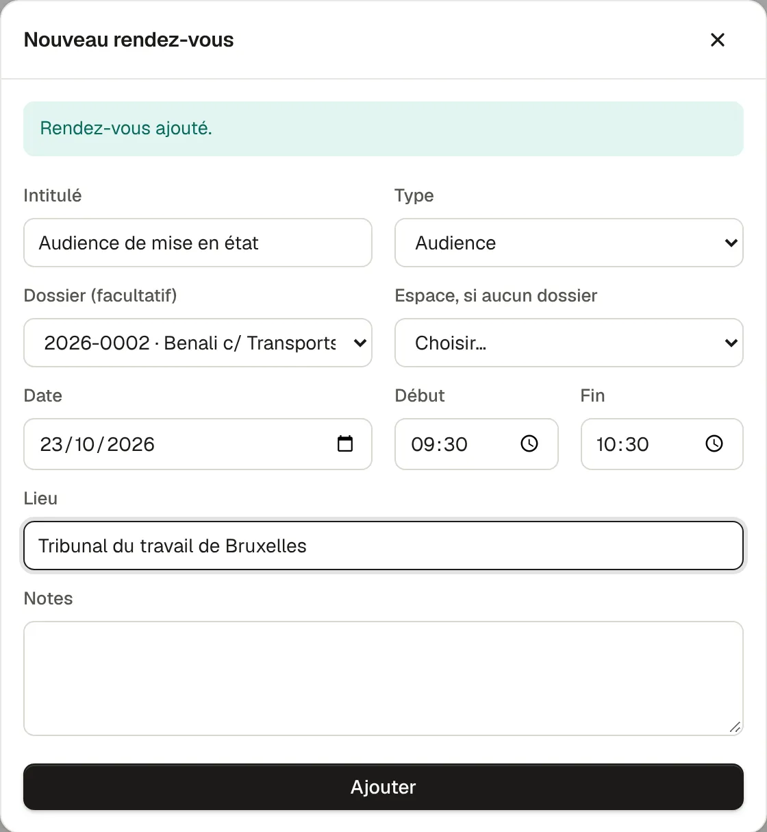Screen dimensions: 767x832
Task: Click the Nouveau rendez-vous dialog title
Action: point(129,40)
